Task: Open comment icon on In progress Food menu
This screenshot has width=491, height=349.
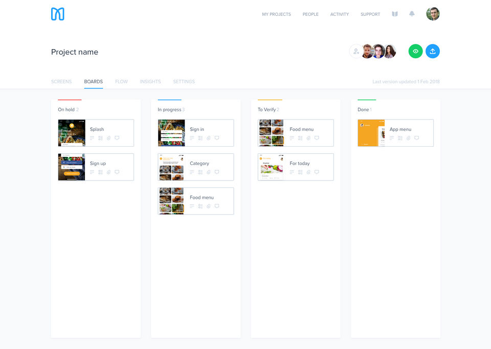Action: [x=217, y=206]
